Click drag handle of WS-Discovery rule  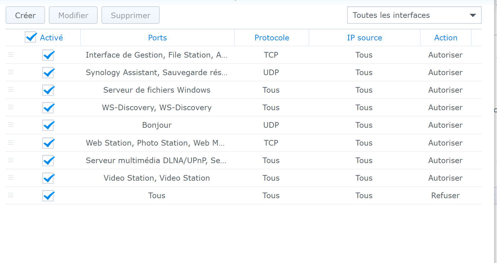click(11, 107)
